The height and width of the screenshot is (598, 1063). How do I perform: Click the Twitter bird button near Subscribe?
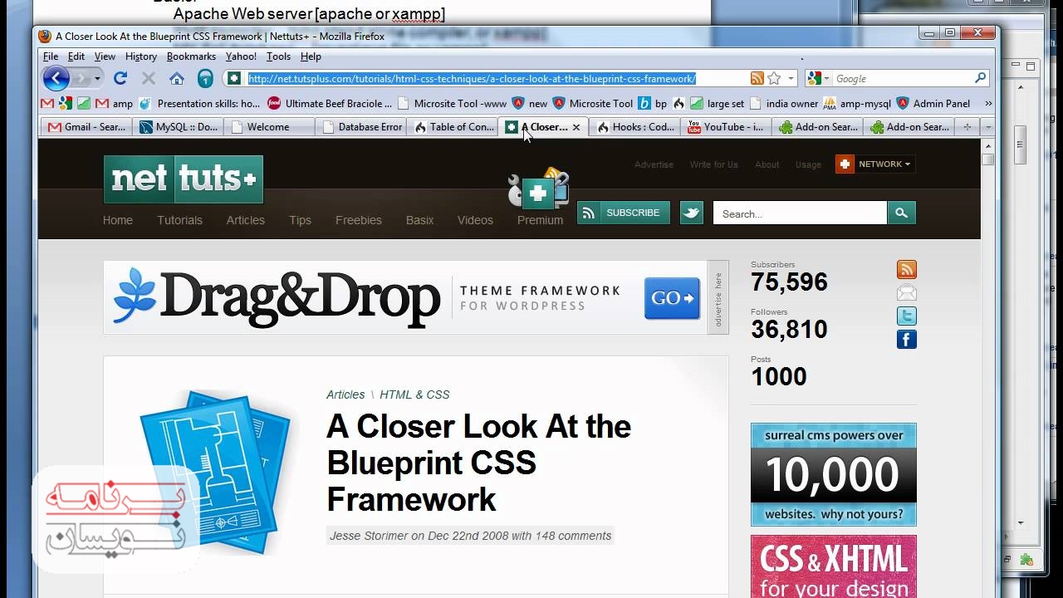(691, 213)
